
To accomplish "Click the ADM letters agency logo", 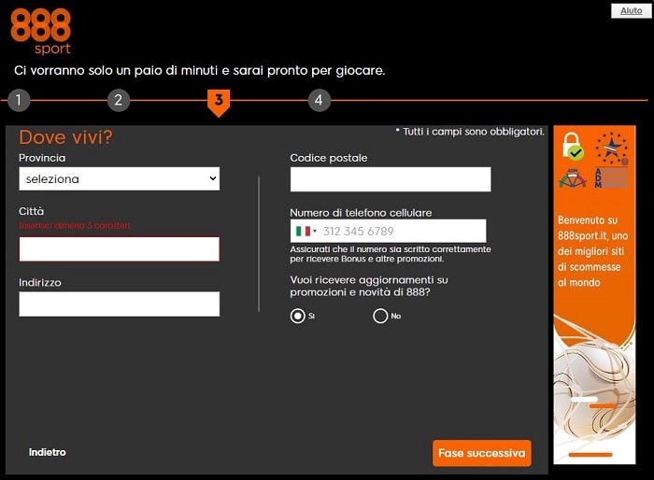I will click(x=611, y=178).
